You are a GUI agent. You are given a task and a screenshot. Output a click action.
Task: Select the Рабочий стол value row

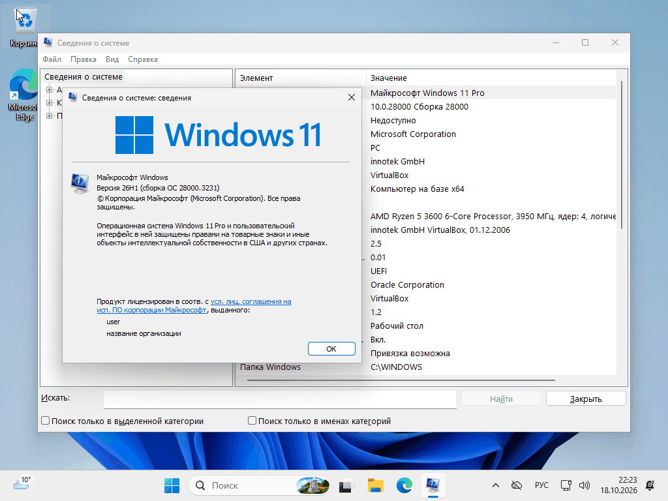397,326
